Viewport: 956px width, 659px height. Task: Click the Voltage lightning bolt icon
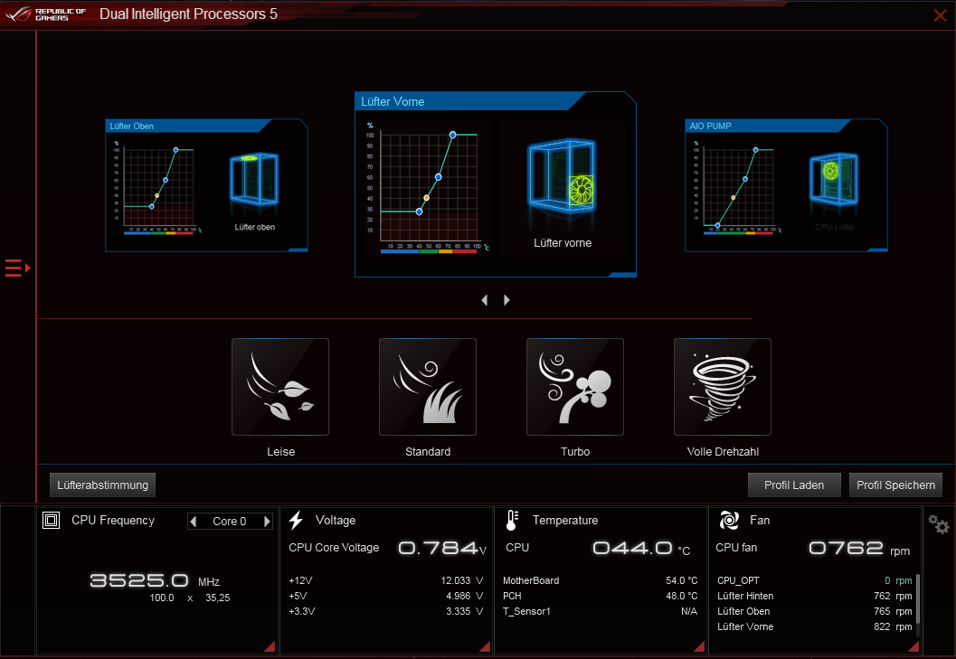[x=297, y=520]
